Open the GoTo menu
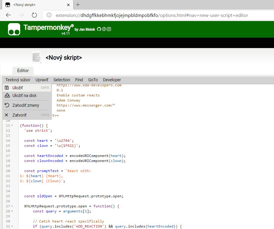The image size is (274, 229). point(93,80)
